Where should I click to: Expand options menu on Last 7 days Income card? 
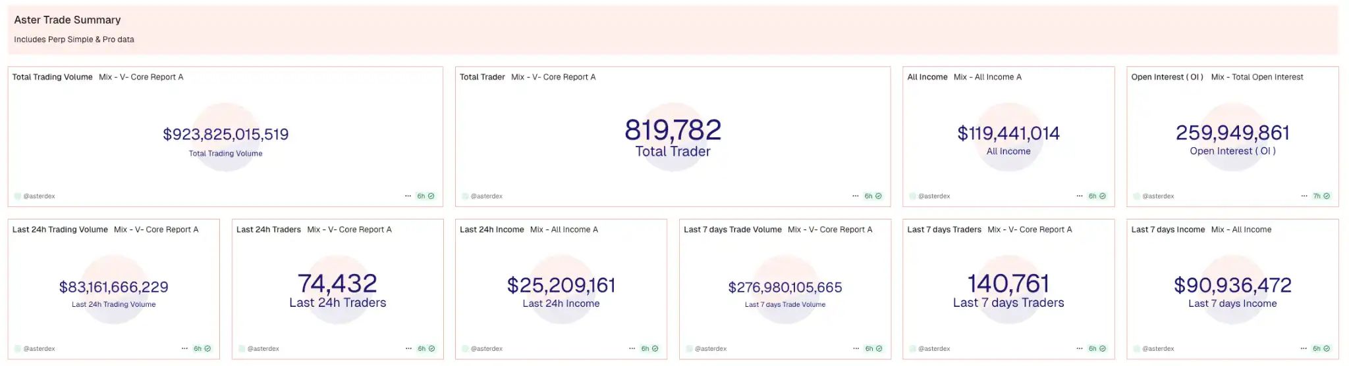[x=1304, y=349]
